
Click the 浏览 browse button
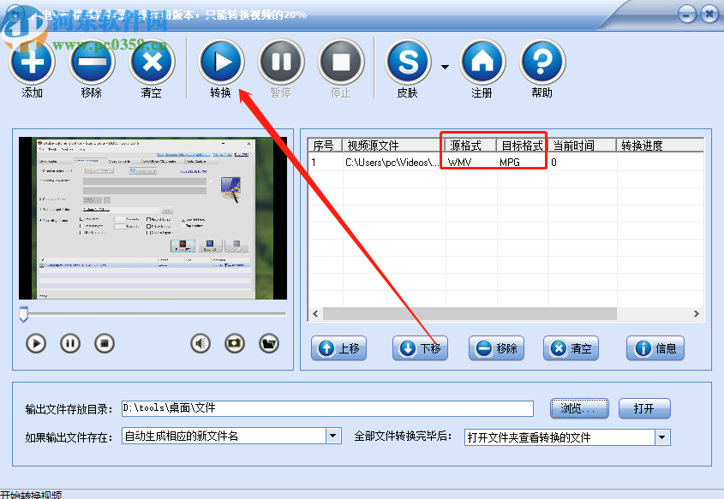pyautogui.click(x=578, y=408)
